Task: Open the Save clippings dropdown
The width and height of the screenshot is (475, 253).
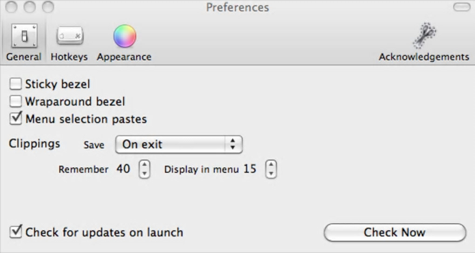Action: pos(179,144)
